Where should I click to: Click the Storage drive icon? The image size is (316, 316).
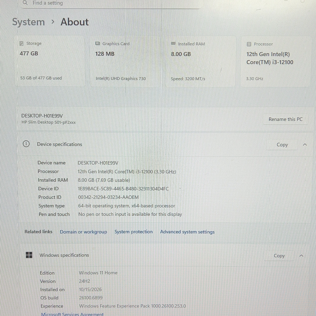tap(22, 43)
